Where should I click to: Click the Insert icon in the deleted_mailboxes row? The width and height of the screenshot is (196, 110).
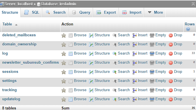pos(135,35)
